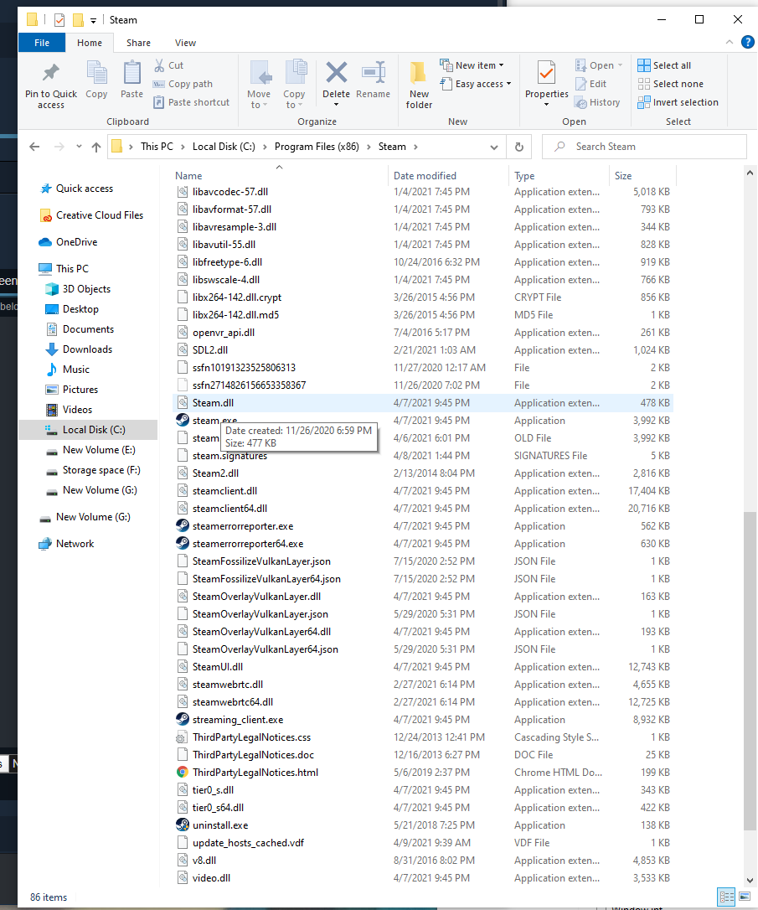Click Edit in the Open group
The height and width of the screenshot is (910, 758).
591,84
